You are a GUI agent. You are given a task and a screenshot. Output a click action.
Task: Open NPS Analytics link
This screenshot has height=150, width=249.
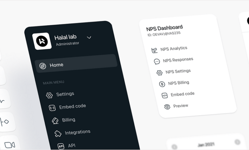[x=174, y=49]
